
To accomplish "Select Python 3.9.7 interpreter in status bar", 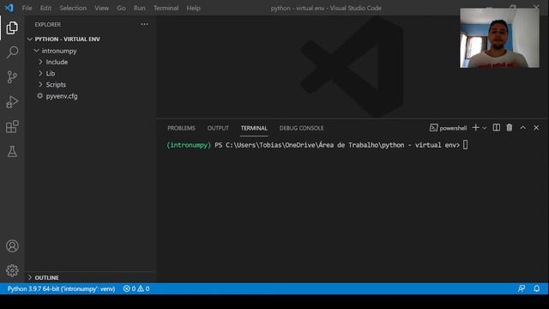I will [61, 288].
